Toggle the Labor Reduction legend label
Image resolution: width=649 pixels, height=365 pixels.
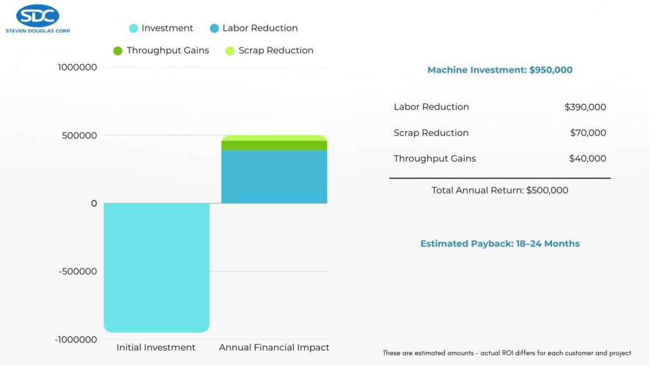(x=260, y=29)
